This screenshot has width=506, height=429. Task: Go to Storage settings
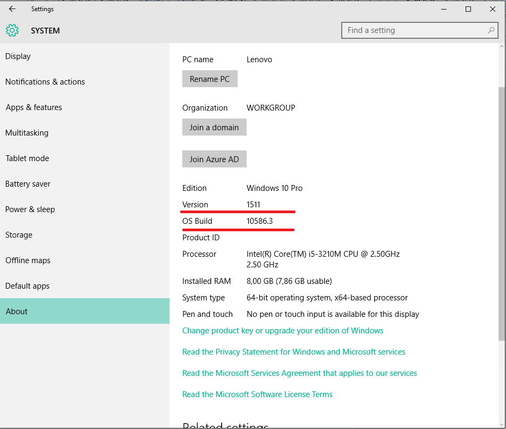point(85,234)
